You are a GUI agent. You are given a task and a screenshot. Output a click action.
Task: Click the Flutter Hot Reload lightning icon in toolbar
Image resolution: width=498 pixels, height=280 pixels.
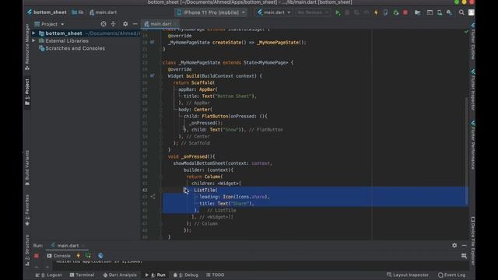coord(376,12)
